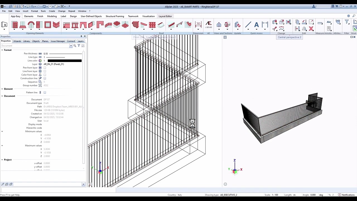Click the red L-shaped component icon
This screenshot has width=357, height=201.
[100, 25]
